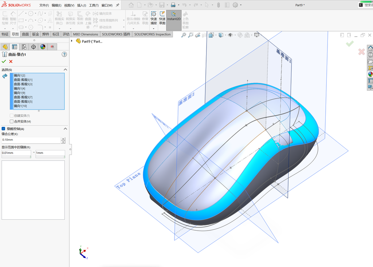
Task: Click the 缝合公差 spinner arrows
Action: point(63,140)
